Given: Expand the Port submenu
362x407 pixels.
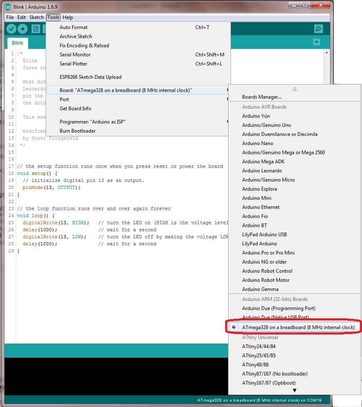Looking at the screenshot, I should coord(138,99).
